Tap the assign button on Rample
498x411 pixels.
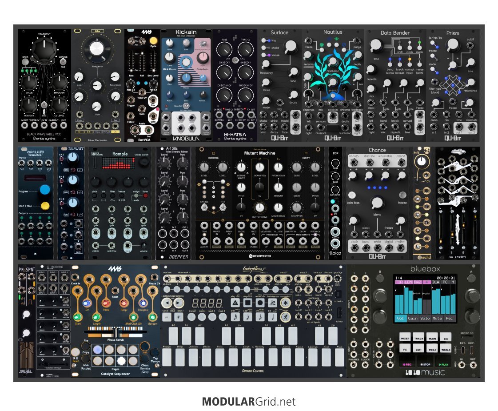click(x=136, y=196)
